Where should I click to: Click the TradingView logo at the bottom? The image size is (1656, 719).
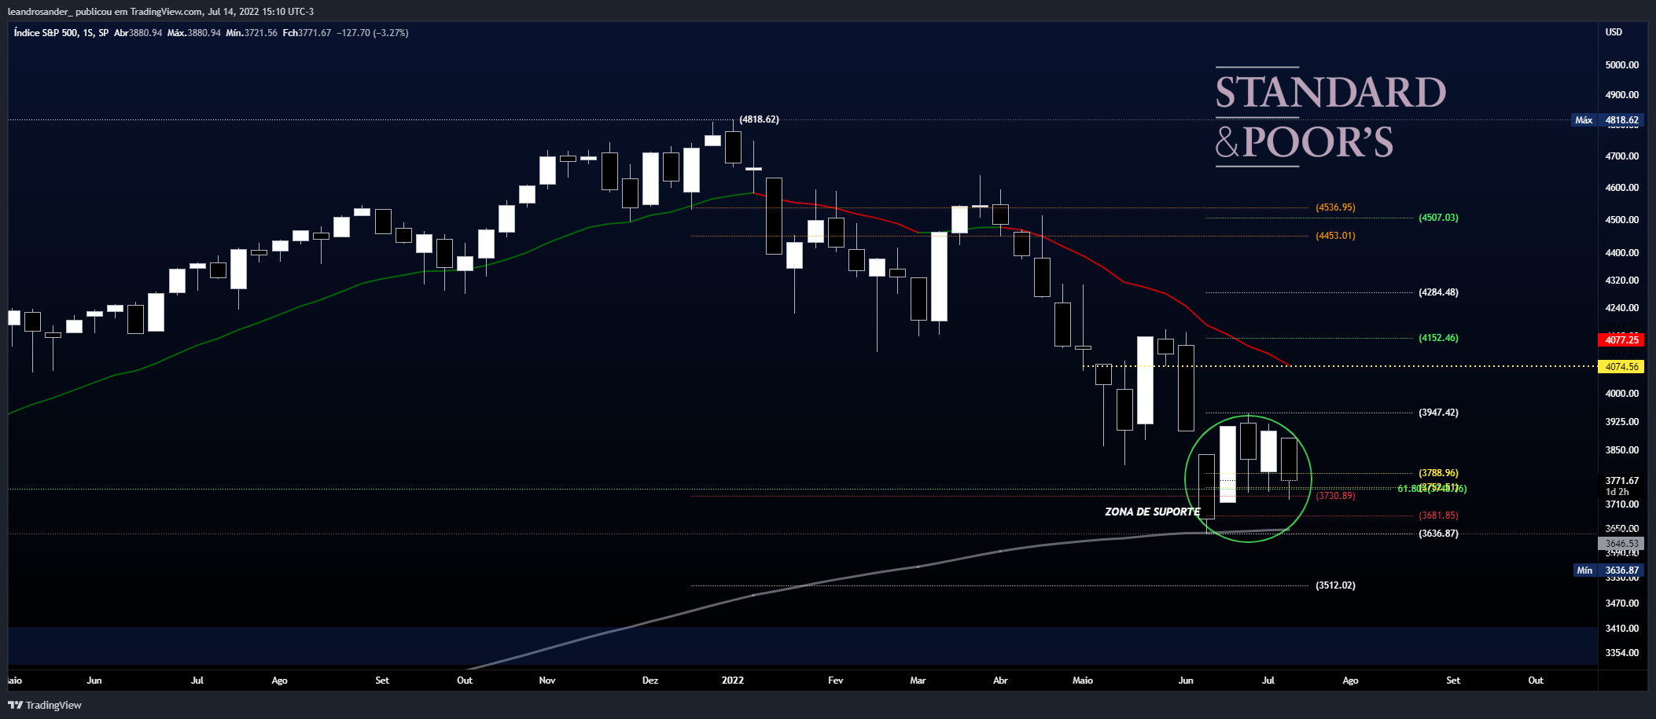(x=45, y=705)
